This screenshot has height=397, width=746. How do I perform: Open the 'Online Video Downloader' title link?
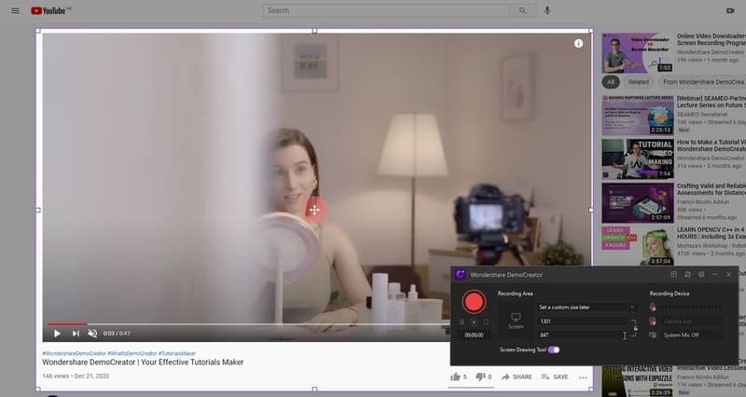(x=711, y=39)
